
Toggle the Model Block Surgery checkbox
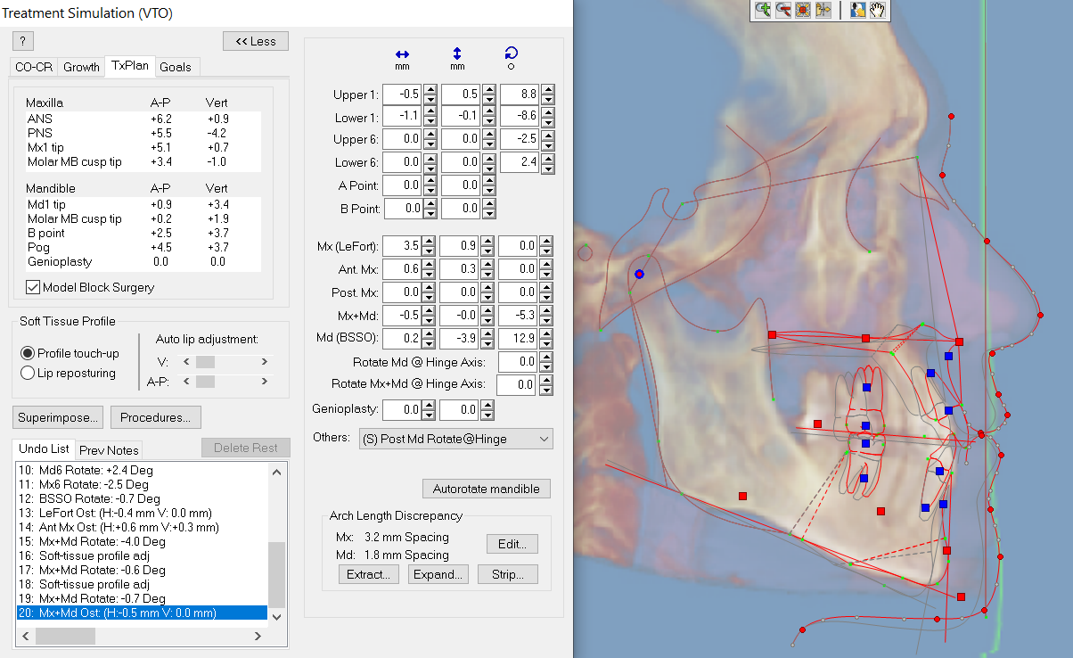coord(33,287)
